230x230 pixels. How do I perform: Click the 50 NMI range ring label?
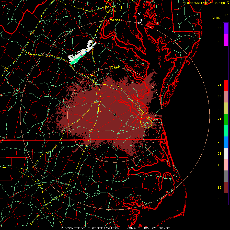[x=115, y=67]
